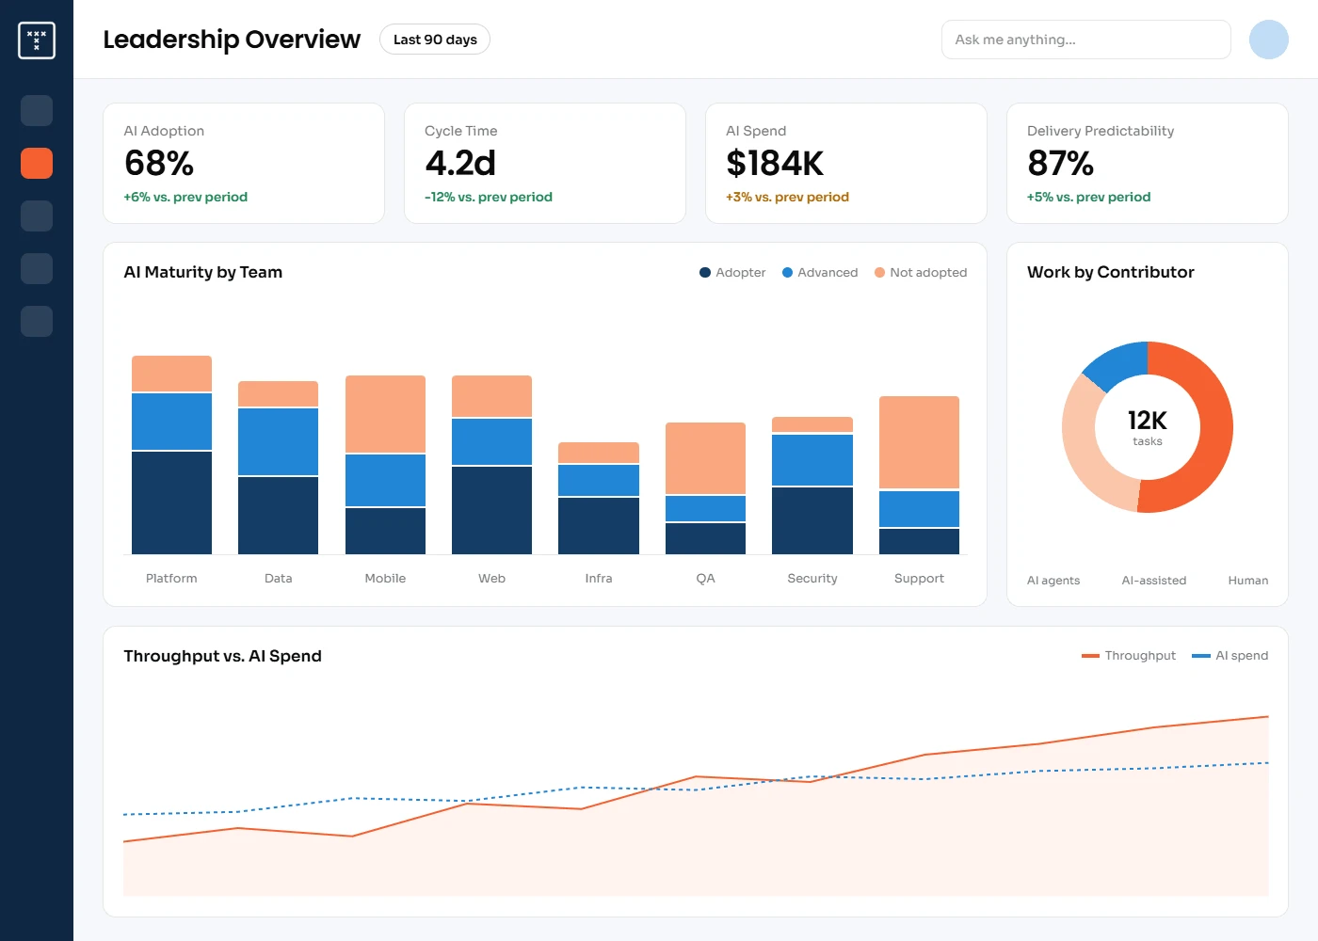Click the Platform team bar
1318x941 pixels.
[171, 455]
